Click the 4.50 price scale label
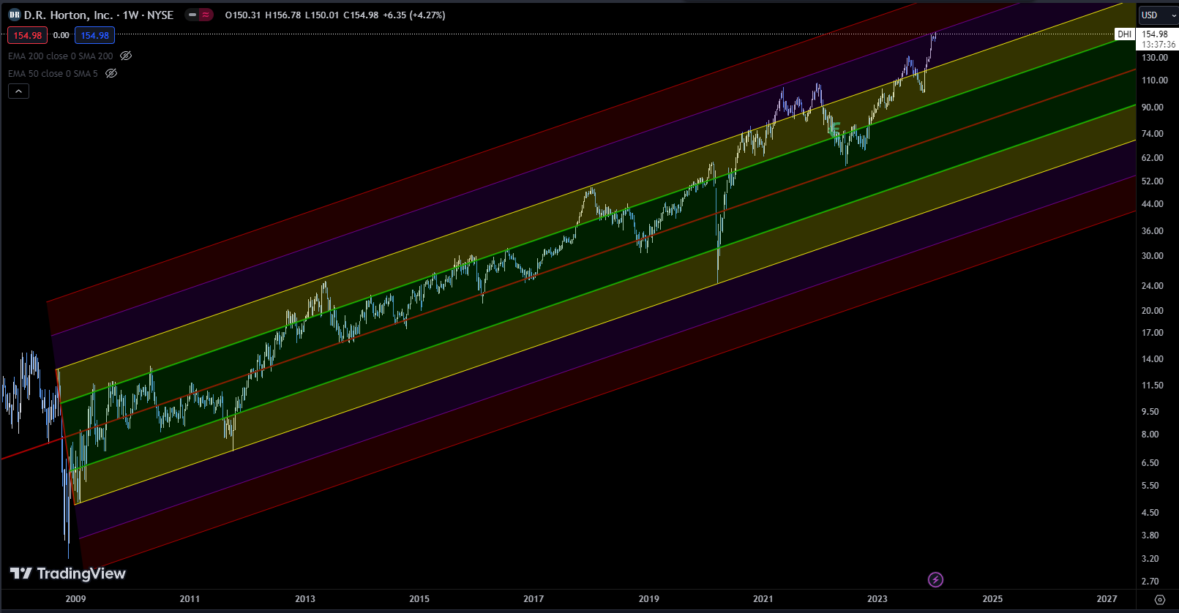This screenshot has height=613, width=1179. pos(1150,513)
